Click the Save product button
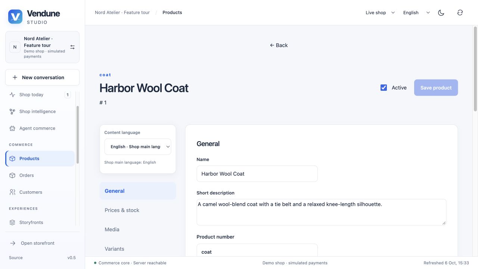This screenshot has width=478, height=269. click(x=436, y=88)
